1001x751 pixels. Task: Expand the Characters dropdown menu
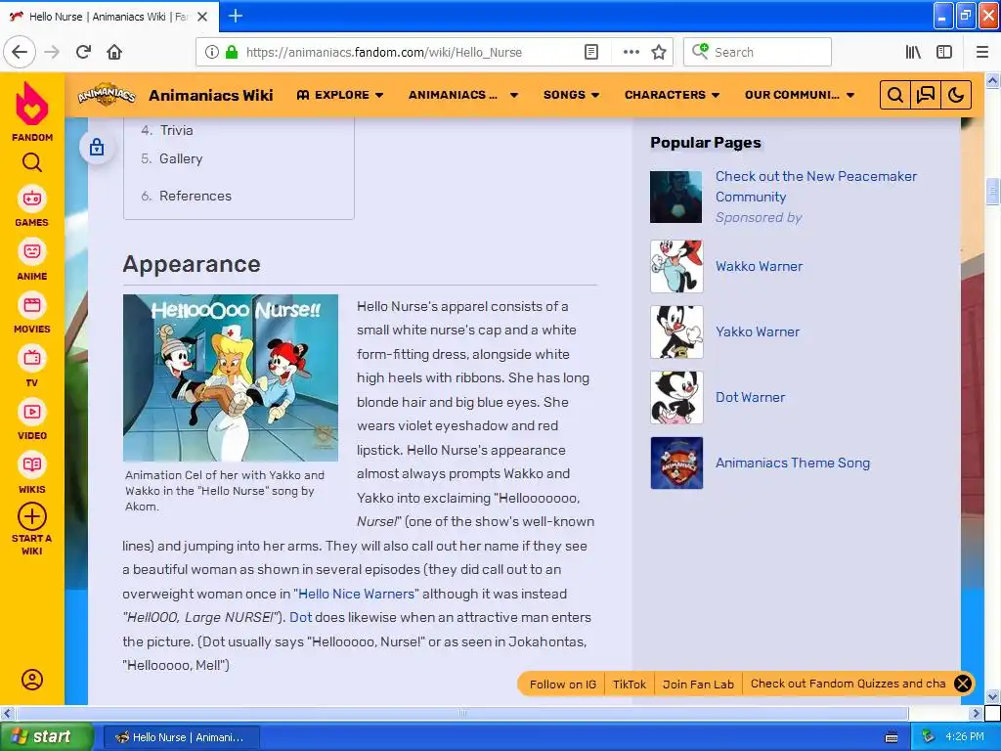click(x=672, y=95)
